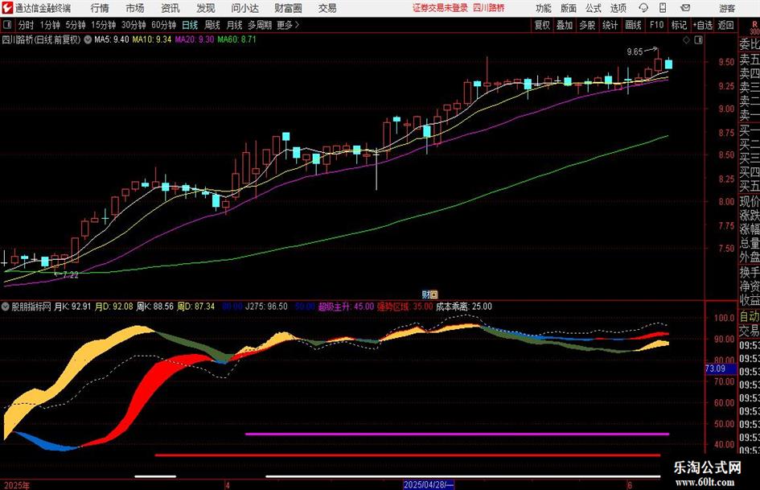Open the 资讯 menu
760x490 pixels.
(x=170, y=8)
